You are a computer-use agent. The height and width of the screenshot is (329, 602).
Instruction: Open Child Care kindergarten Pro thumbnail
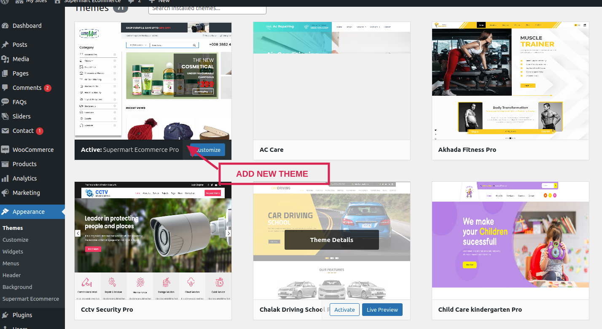coord(511,241)
